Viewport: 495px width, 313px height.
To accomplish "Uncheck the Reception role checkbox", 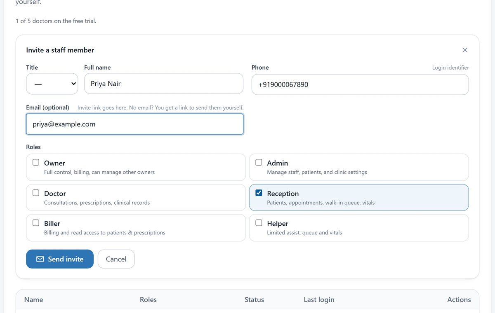I will click(259, 193).
